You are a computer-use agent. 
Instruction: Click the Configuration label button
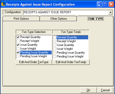pos(13,12)
